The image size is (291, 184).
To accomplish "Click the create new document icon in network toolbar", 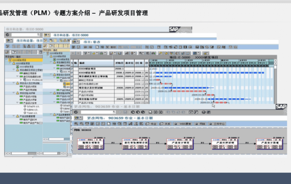I will (x=109, y=124).
